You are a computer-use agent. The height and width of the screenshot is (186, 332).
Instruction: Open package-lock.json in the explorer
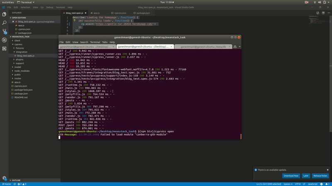click(x=23, y=90)
